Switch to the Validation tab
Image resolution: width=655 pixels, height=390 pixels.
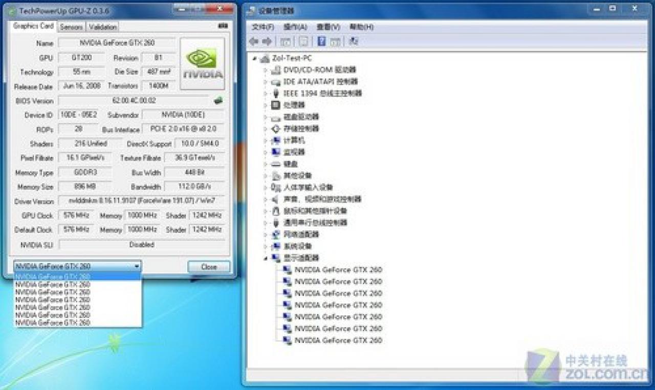point(103,27)
